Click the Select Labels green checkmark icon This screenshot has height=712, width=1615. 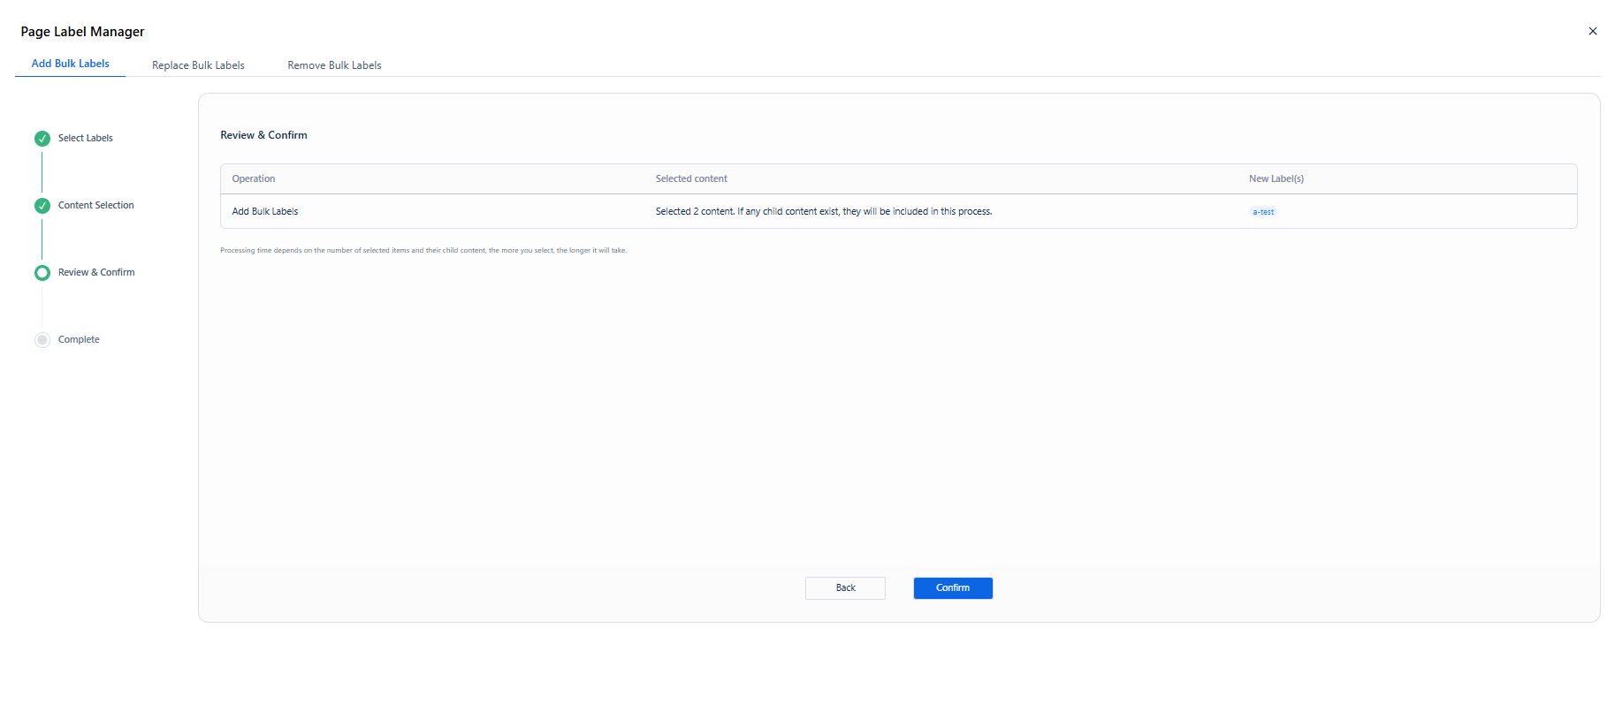coord(42,139)
